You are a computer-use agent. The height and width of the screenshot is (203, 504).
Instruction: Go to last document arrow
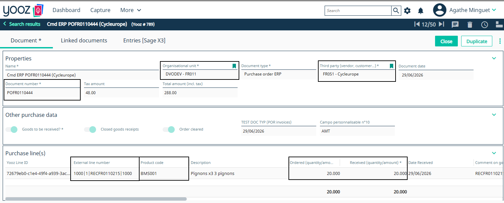point(441,24)
